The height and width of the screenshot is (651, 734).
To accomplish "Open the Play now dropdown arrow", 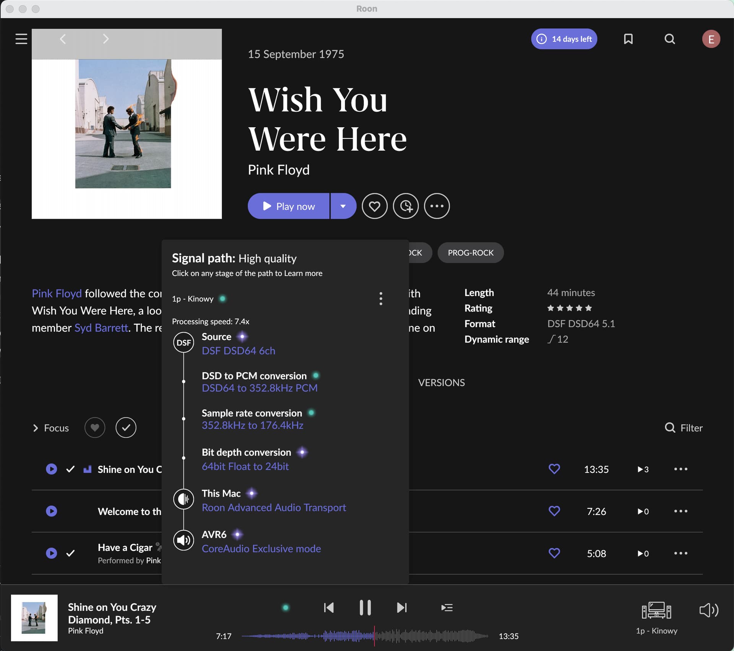I will 343,206.
